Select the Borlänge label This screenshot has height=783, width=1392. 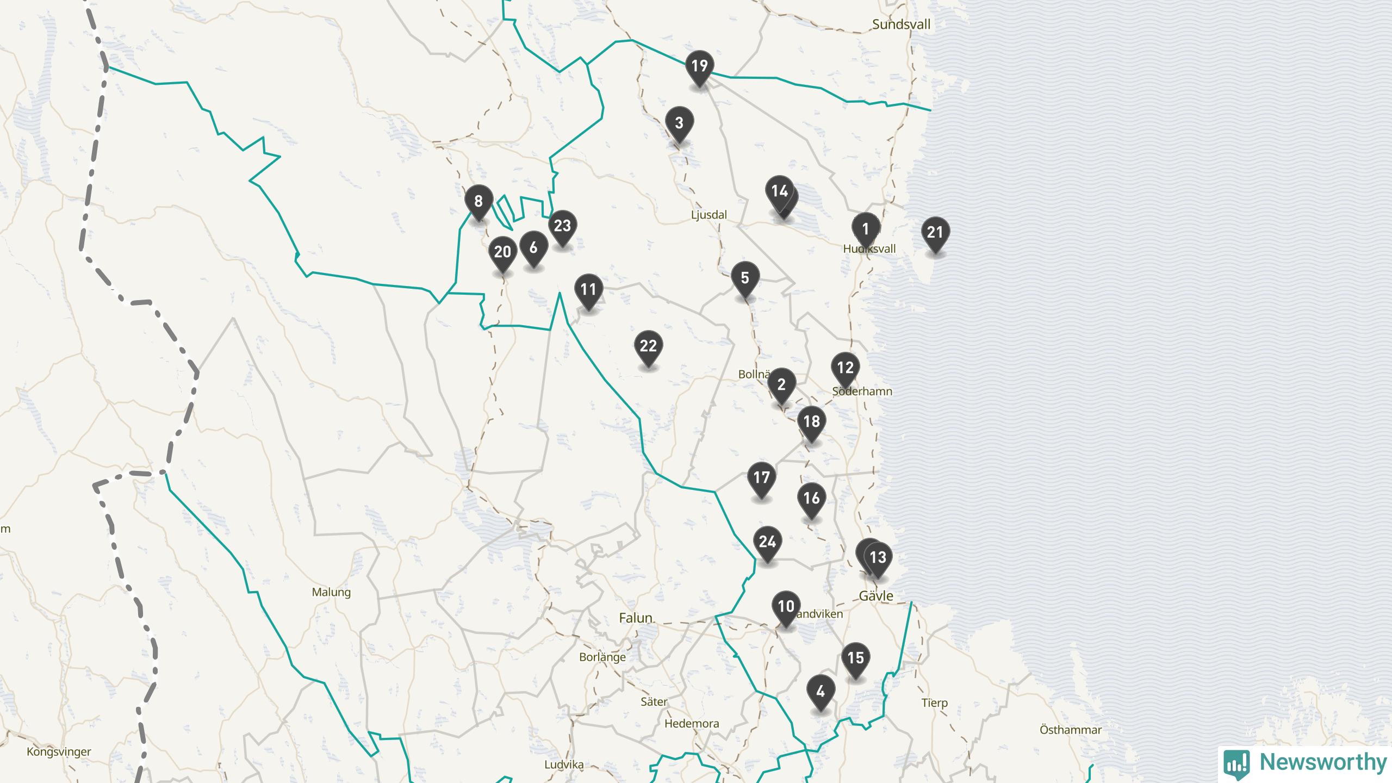point(602,657)
